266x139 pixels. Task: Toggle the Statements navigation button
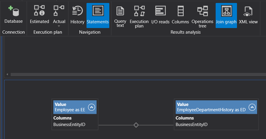(98, 14)
